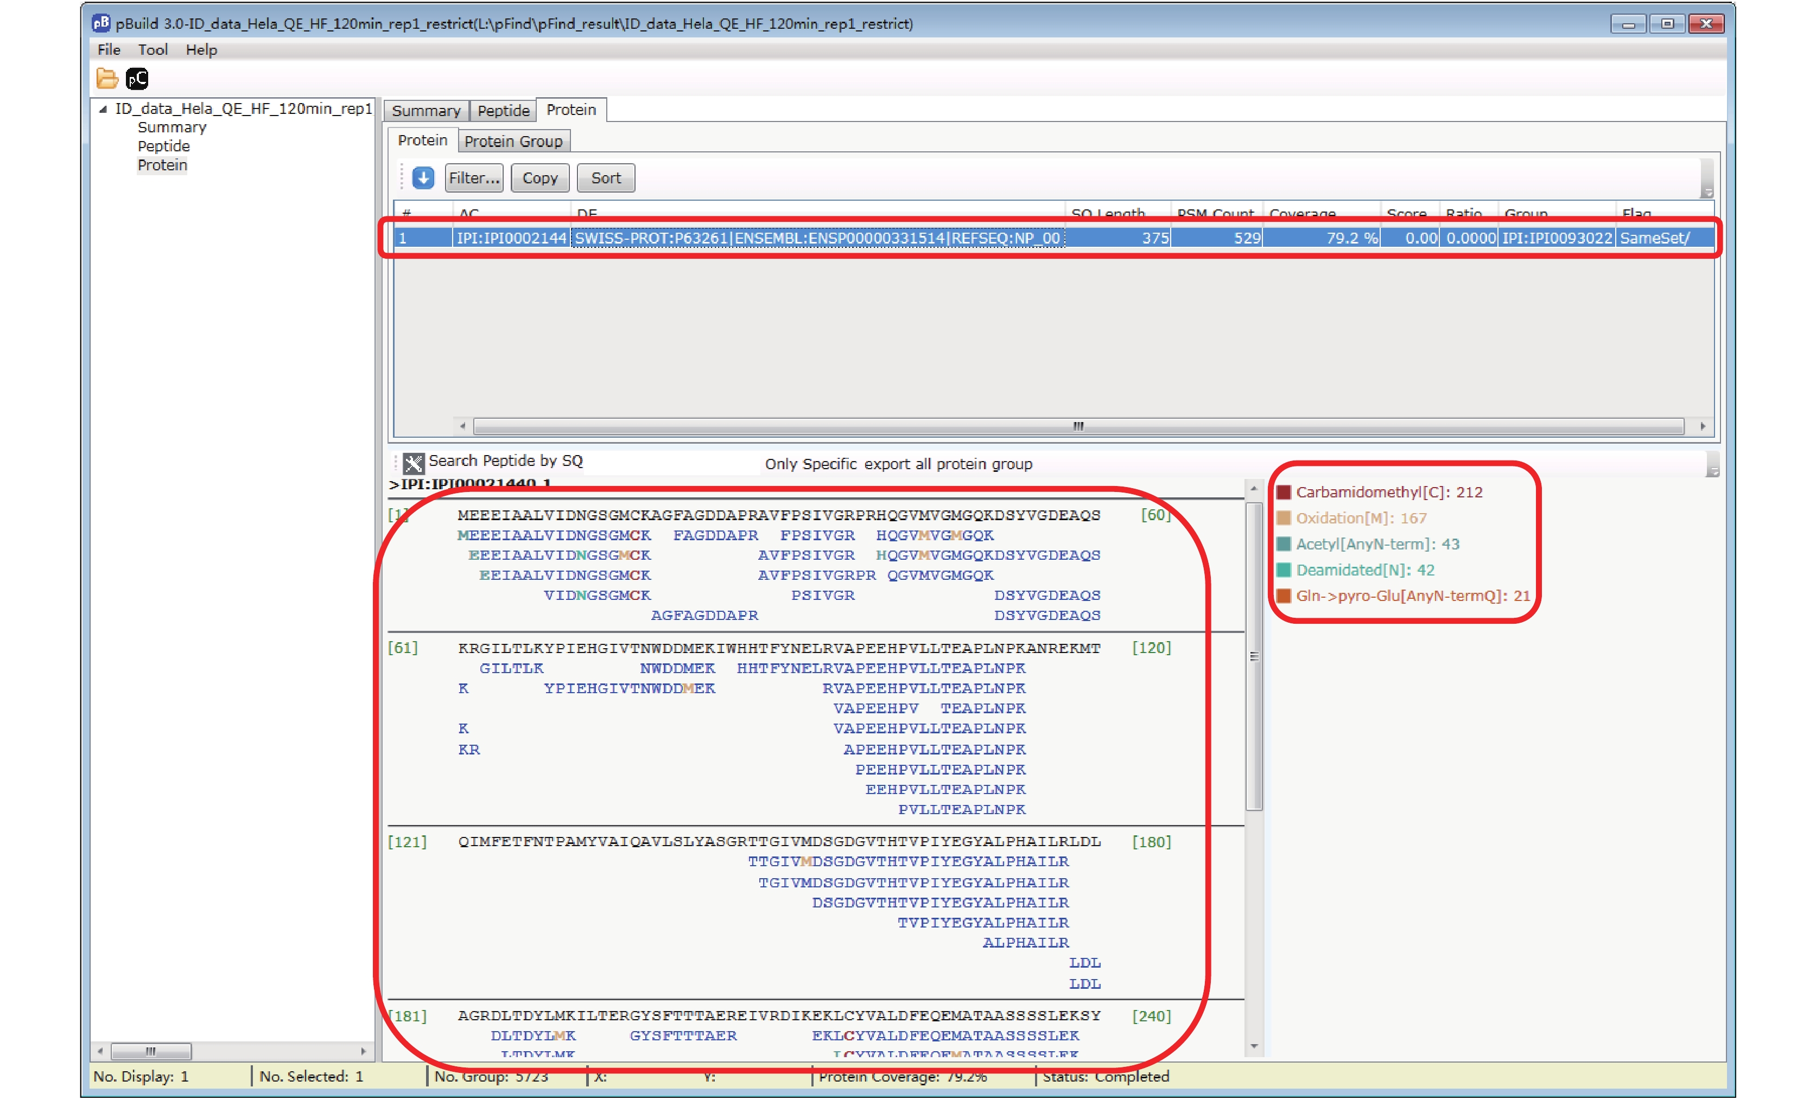
Task: Click the Score column header
Action: point(1410,213)
